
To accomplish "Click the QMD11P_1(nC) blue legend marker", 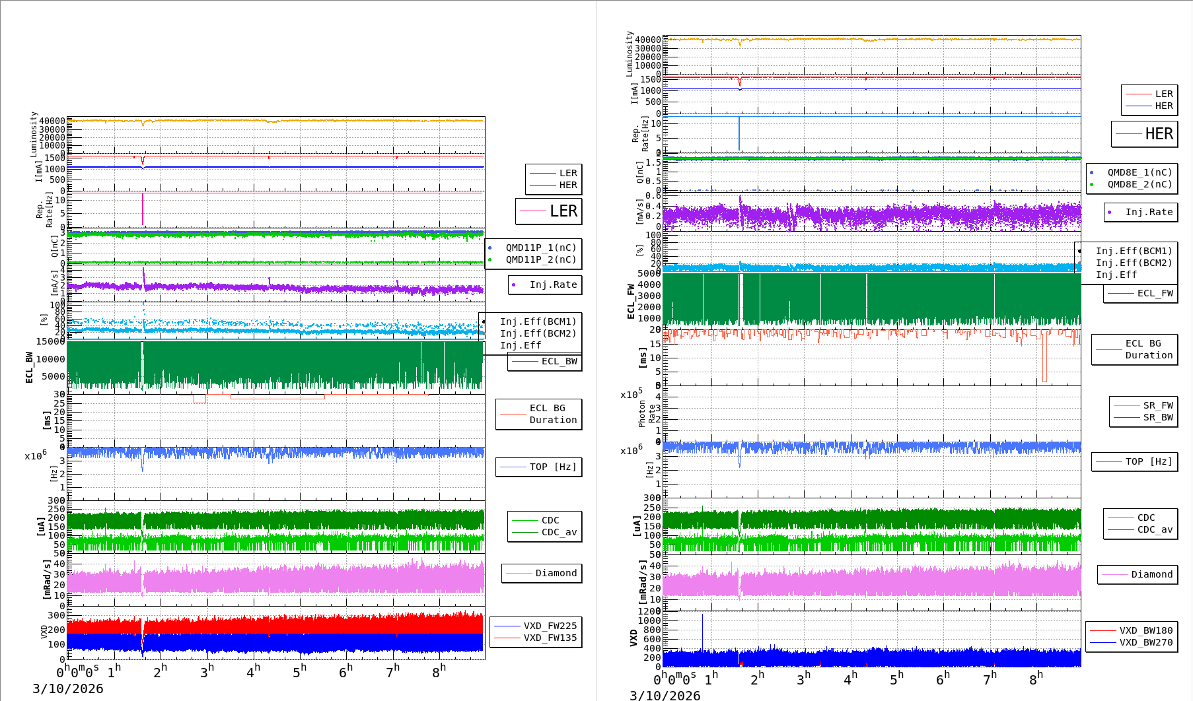I will tap(489, 248).
